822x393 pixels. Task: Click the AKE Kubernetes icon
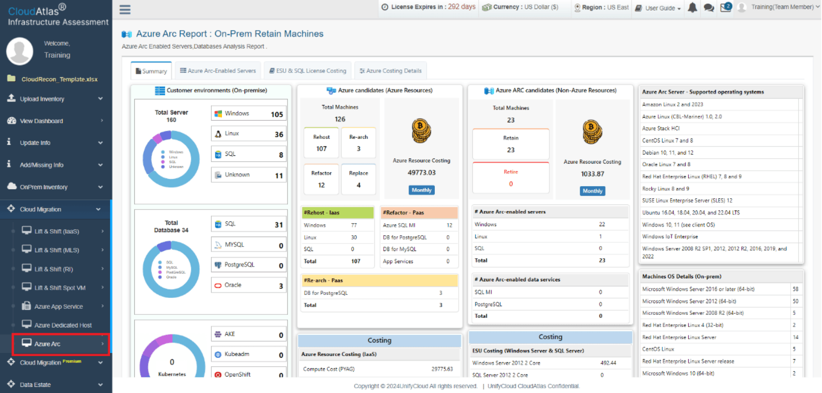click(218, 334)
